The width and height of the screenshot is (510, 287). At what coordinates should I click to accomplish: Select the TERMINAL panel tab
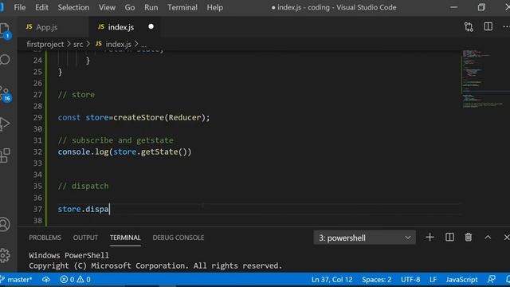point(125,238)
